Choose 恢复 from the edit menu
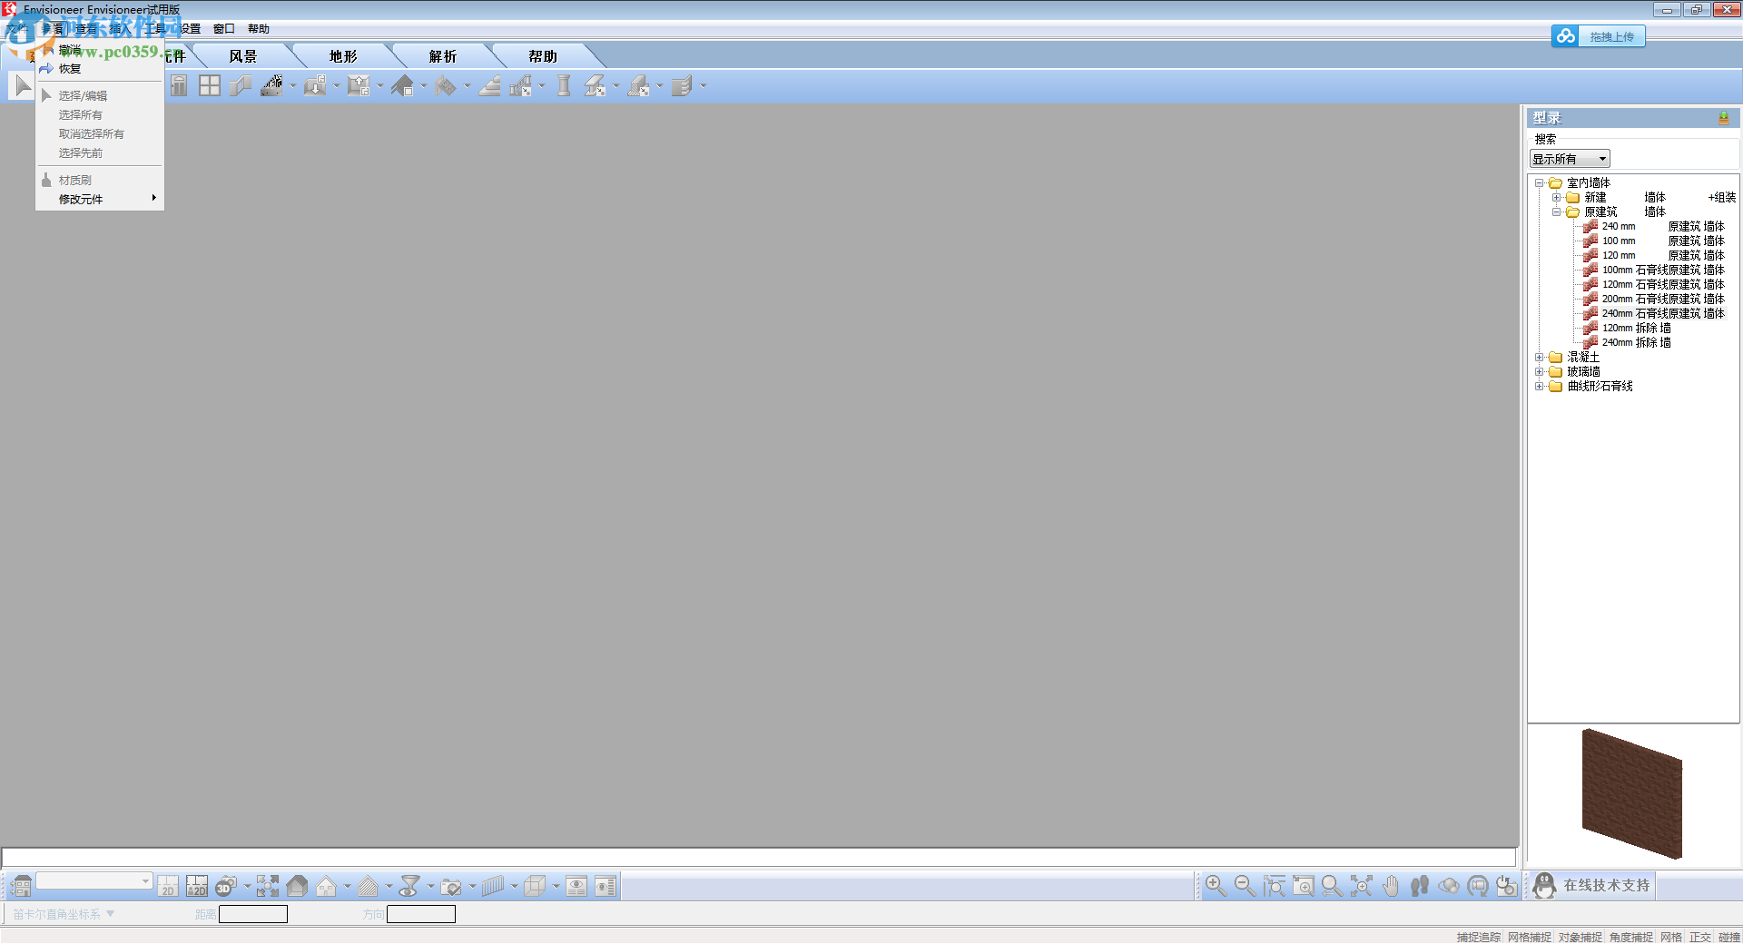This screenshot has width=1743, height=944. point(100,69)
